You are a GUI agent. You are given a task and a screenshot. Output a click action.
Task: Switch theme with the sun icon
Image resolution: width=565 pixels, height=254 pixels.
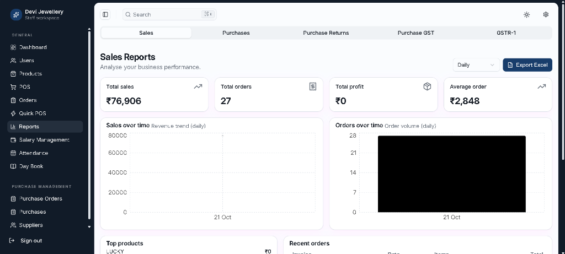527,14
